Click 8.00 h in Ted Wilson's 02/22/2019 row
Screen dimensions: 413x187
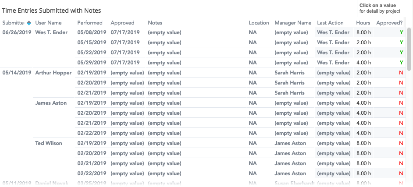364,173
